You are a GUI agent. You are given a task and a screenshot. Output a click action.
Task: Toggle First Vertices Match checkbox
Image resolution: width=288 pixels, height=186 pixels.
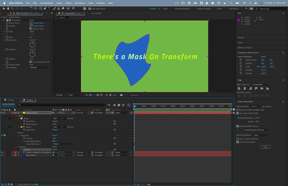pyautogui.click(x=238, y=142)
